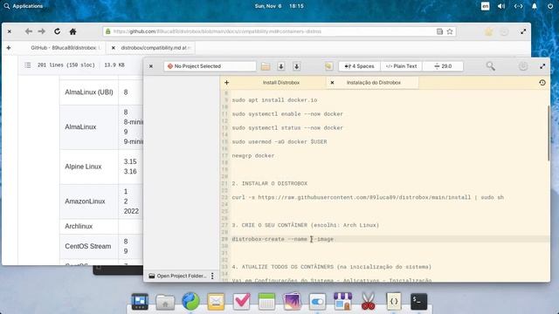Go forward in the web browser
Viewport: 559px width, 314px height.
tap(42, 31)
